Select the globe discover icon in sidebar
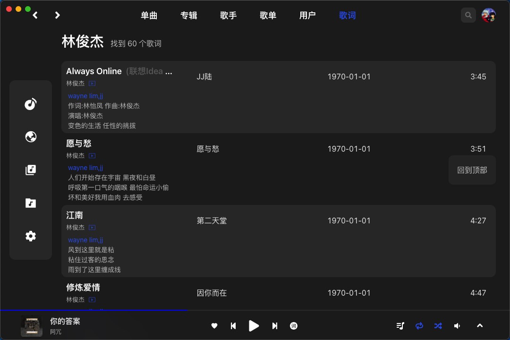The image size is (510, 340). (x=30, y=136)
